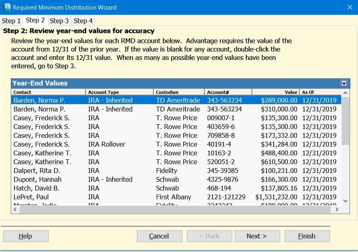Click the right arrow of the horizontal scrollbar
This screenshot has width=358, height=252.
pos(338,209)
